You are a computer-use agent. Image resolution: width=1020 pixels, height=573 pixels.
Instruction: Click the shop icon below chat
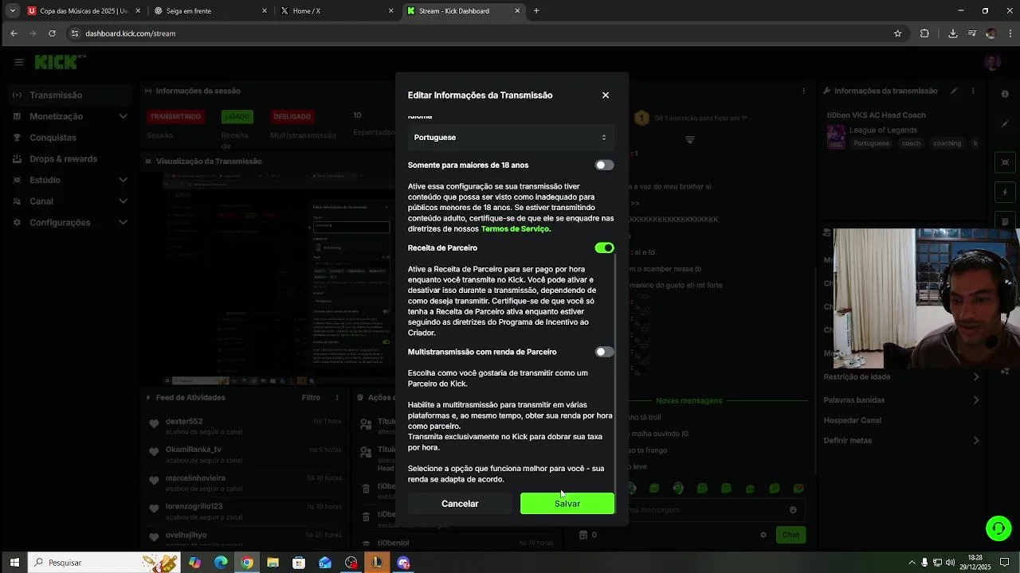tap(583, 535)
